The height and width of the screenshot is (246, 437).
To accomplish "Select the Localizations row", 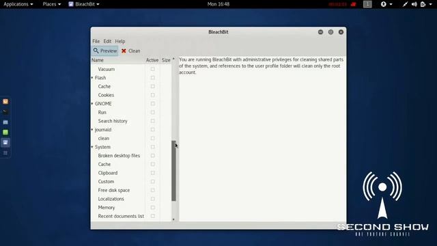I will (131, 199).
